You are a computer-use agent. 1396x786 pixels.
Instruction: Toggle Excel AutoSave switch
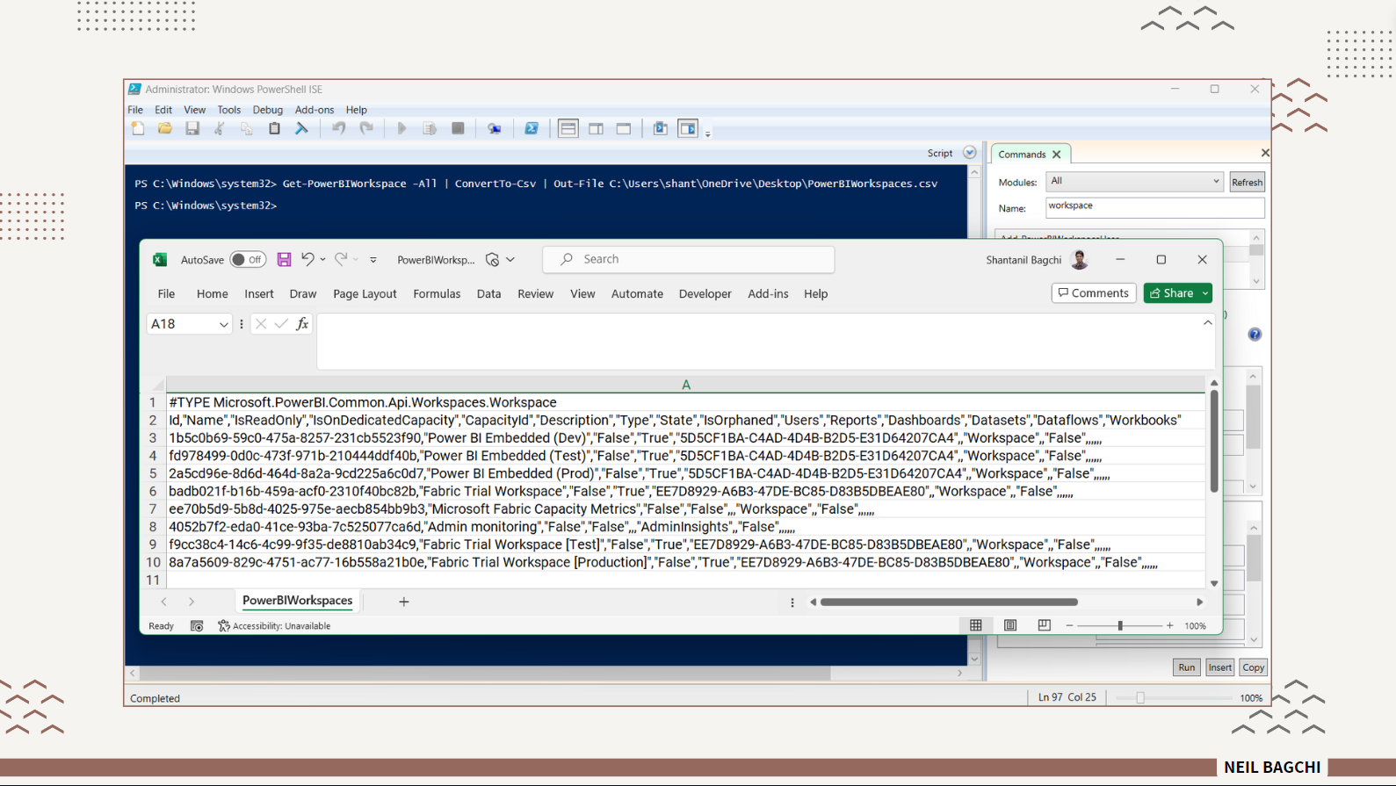248,260
